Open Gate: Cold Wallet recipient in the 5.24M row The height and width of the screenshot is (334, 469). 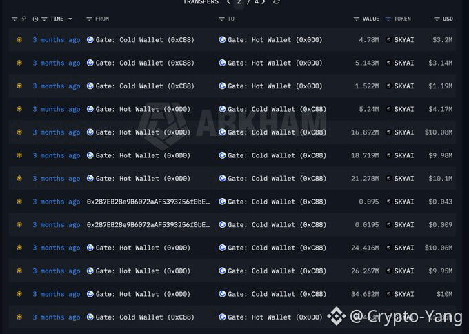(x=277, y=109)
